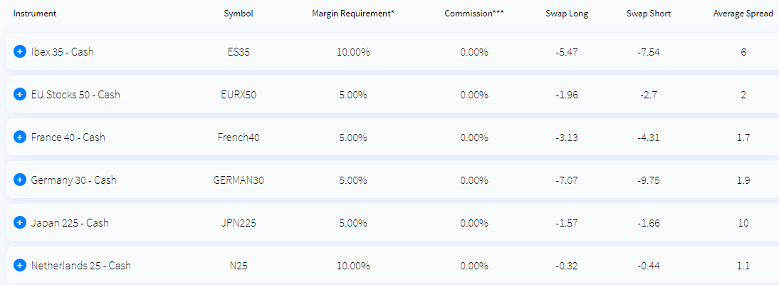
Task: Click the Swap Long column header
Action: click(567, 14)
